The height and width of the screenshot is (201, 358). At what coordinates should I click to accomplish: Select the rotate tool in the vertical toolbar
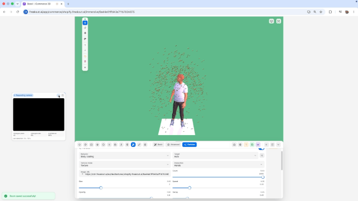pyautogui.click(x=85, y=28)
